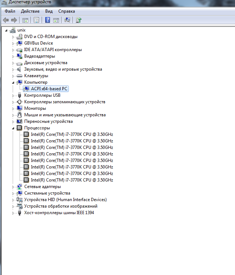Open the Справка menu
This screenshot has height=275, width=235.
[66, 11]
